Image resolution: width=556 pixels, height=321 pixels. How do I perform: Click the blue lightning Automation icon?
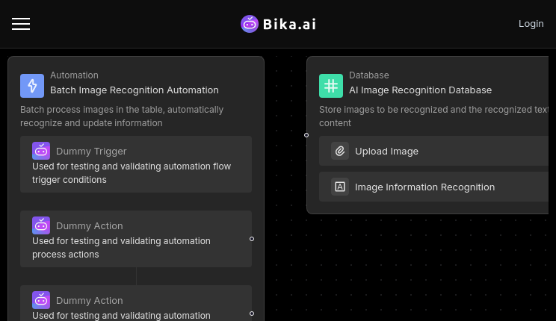32,86
